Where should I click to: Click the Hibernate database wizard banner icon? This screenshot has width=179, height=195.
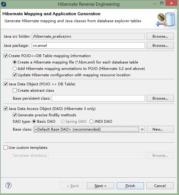[x=166, y=20]
